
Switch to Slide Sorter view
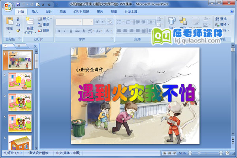[x=169, y=153]
